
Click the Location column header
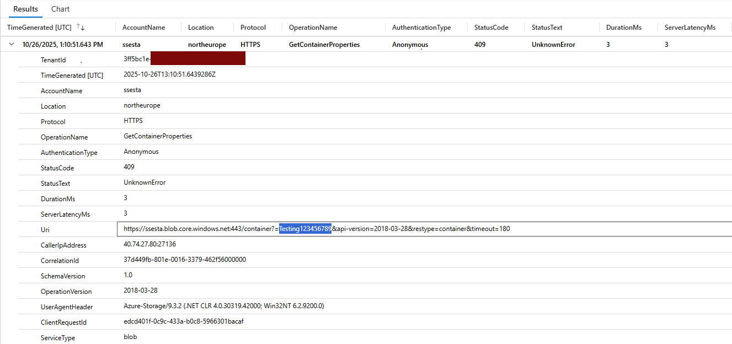(201, 28)
